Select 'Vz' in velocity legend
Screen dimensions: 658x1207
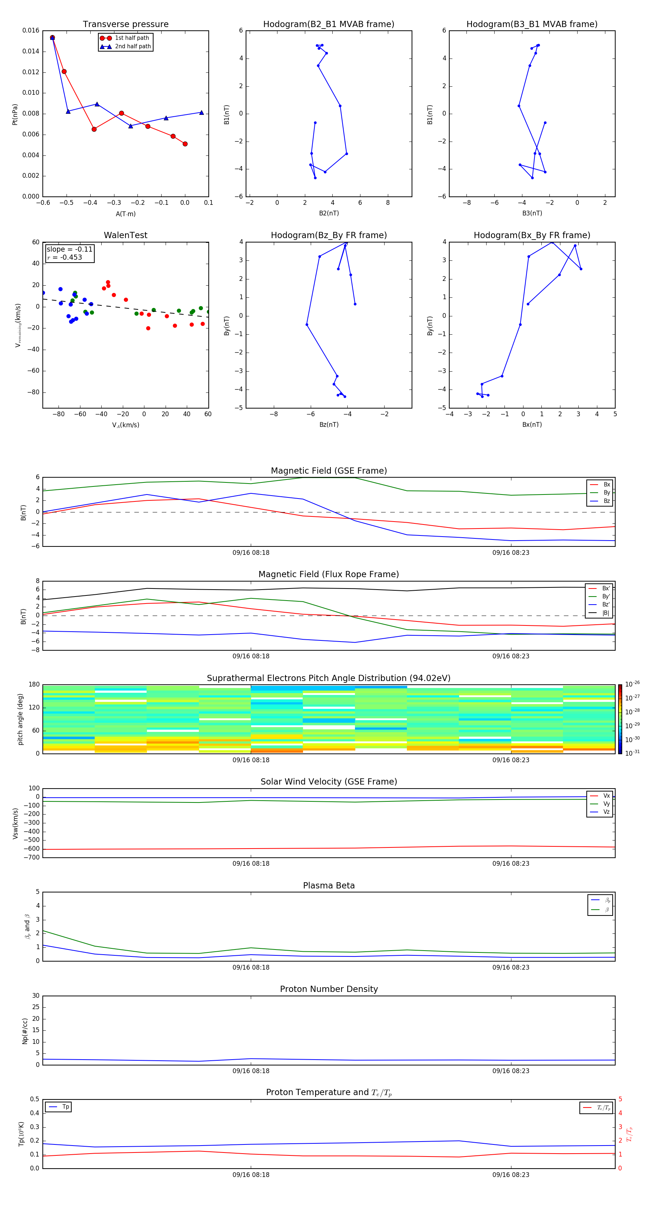click(x=600, y=812)
